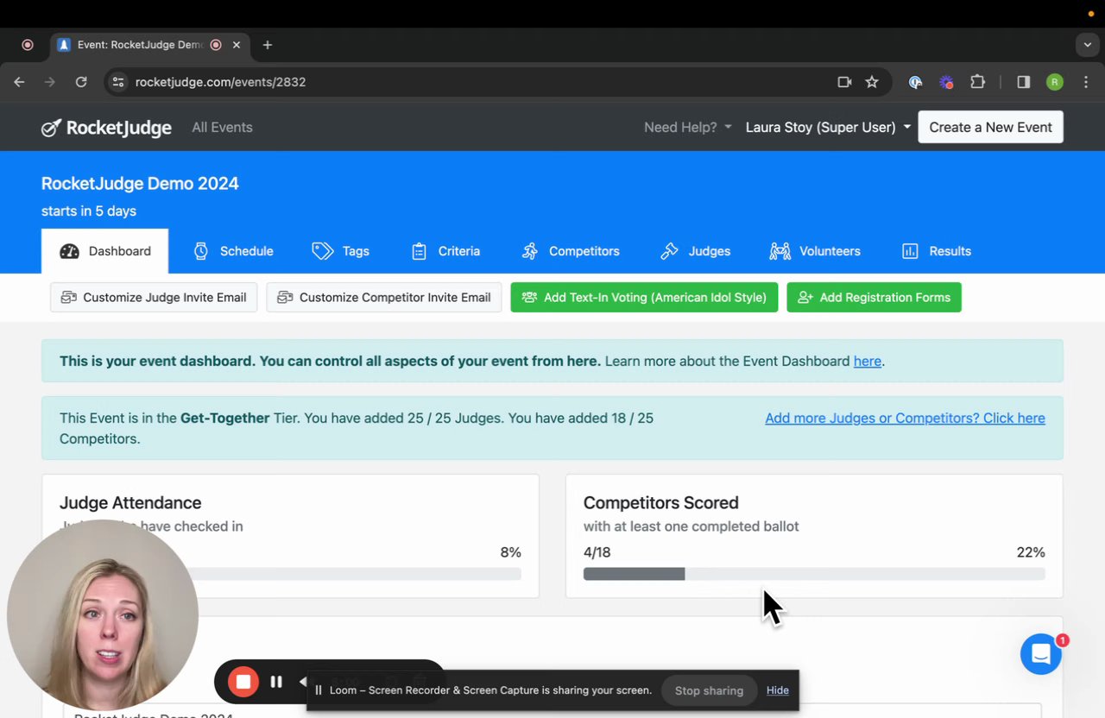Open the Intercom chat bubble widget

click(1041, 654)
